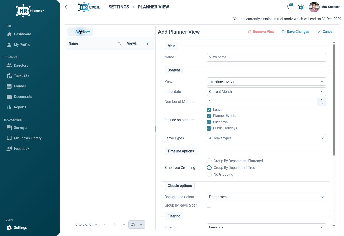This screenshot has height=236, width=344.
Task: Select the No Grouping option
Action: point(209,174)
